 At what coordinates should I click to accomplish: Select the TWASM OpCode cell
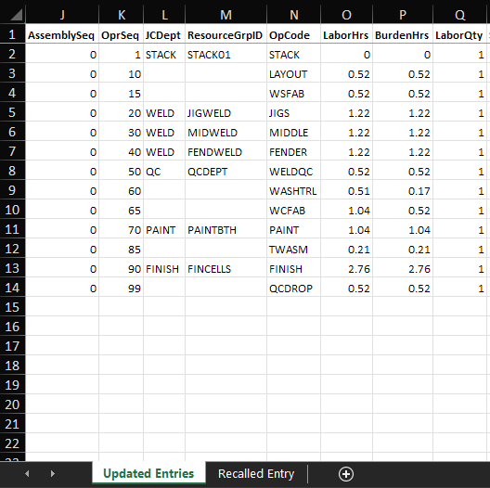294,249
